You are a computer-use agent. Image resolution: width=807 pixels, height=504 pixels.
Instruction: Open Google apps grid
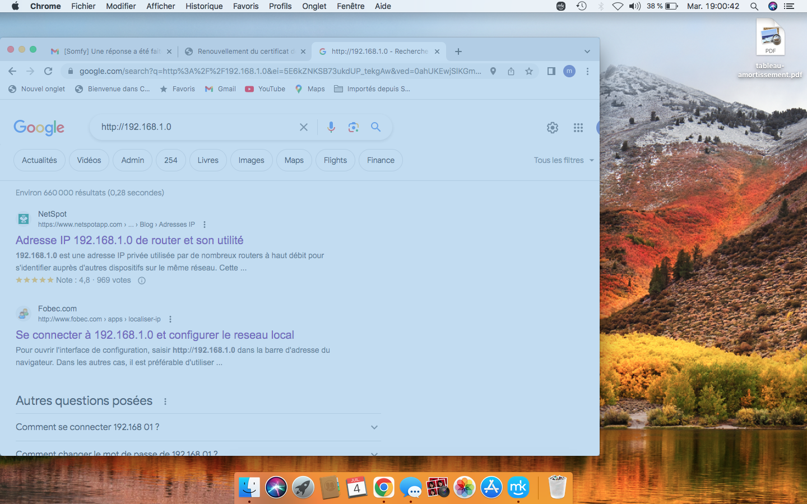point(578,128)
